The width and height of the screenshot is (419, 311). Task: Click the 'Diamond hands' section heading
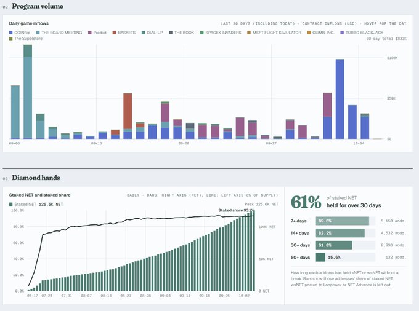pos(36,178)
